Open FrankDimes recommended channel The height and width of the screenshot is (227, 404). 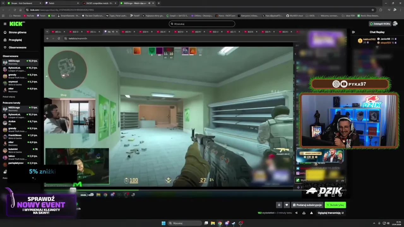tap(20, 136)
